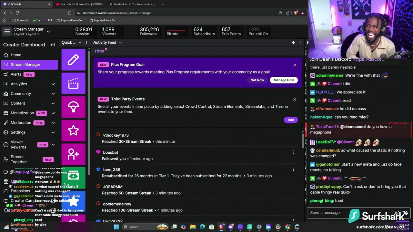Image resolution: width=413 pixels, height=232 pixels.
Task: Open Task View from the taskbar
Action: pos(174,227)
